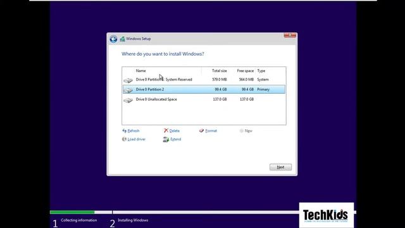Image resolution: width=405 pixels, height=228 pixels.
Task: Click the Drive 0 Partition 2 drive icon
Action: tap(128, 90)
